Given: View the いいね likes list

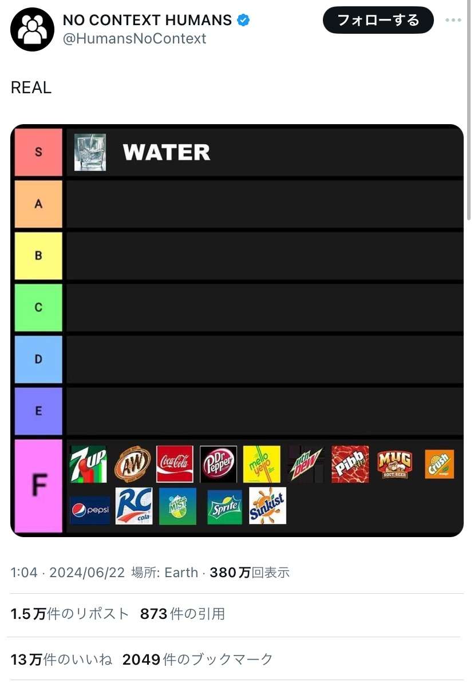Looking at the screenshot, I should click(x=61, y=659).
